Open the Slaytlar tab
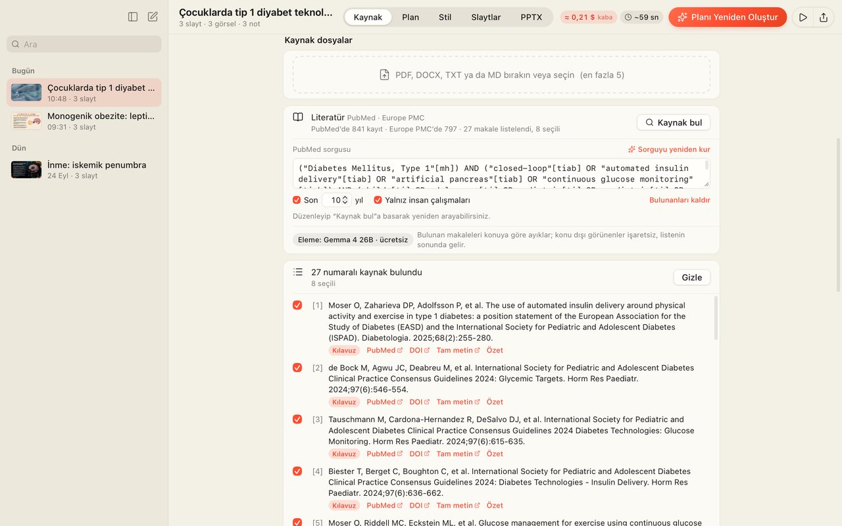Image resolution: width=842 pixels, height=526 pixels. click(x=486, y=17)
